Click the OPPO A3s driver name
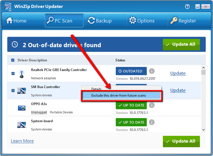213x156 pixels. pos(39,104)
